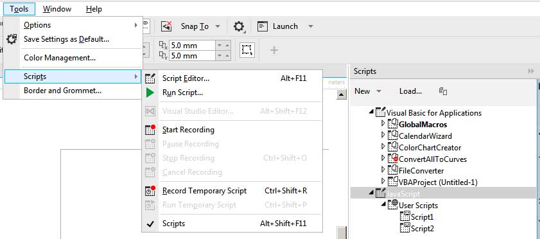Click the JavaScript node icon
540x239 pixels.
(381, 193)
